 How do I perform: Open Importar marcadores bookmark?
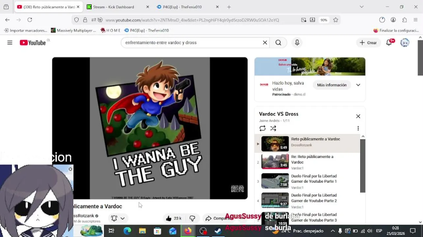26,30
